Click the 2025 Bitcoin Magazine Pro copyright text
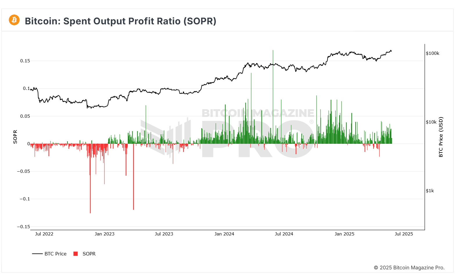The height and width of the screenshot is (274, 455). (409, 268)
